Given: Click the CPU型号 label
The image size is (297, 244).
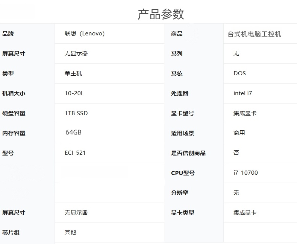Looking at the screenshot, I should (183, 173).
